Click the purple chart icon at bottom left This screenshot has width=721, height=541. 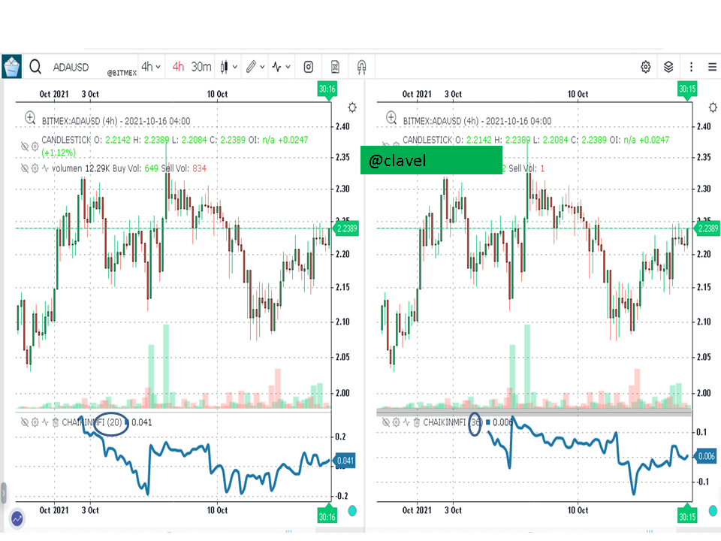click(17, 519)
